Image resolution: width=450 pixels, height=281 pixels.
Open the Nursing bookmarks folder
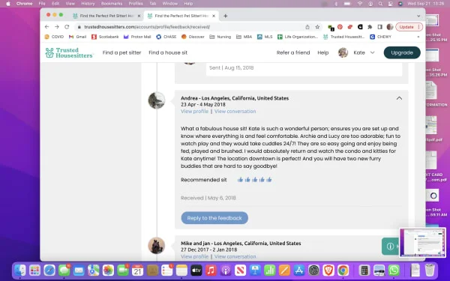(220, 37)
